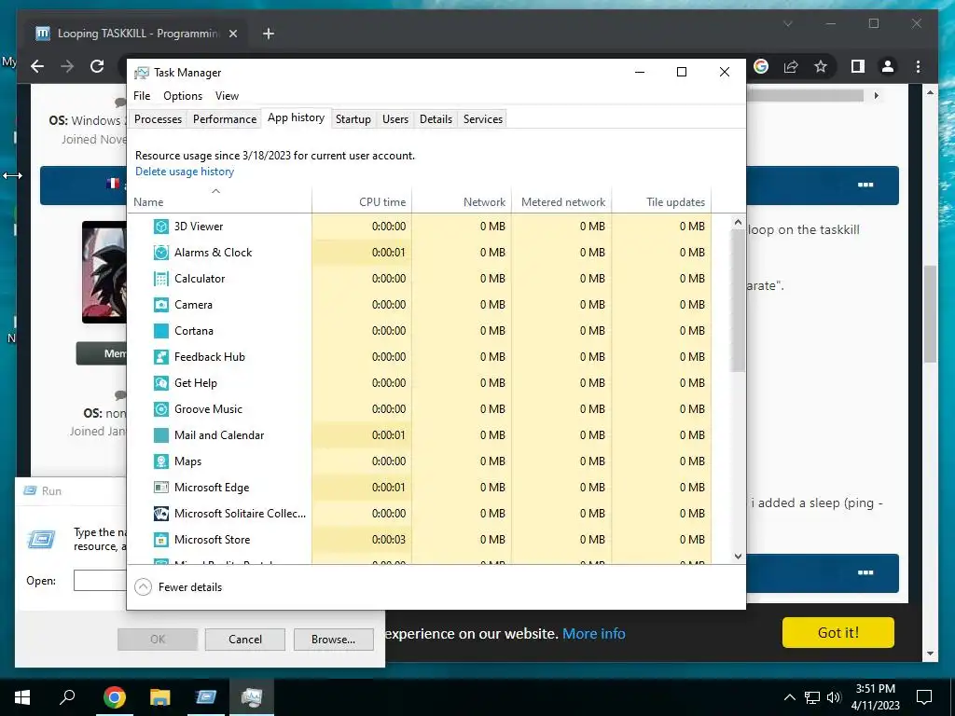Open Chrome's side panel icon
The image size is (955, 716).
pyautogui.click(x=858, y=66)
